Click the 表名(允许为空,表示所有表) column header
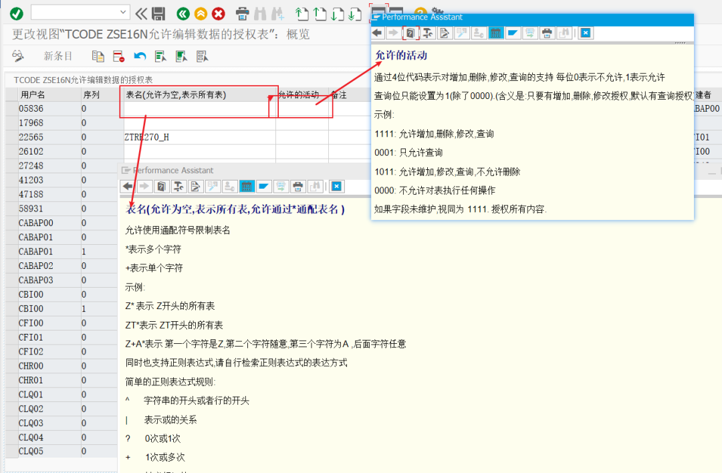This screenshot has width=722, height=473. click(x=199, y=95)
